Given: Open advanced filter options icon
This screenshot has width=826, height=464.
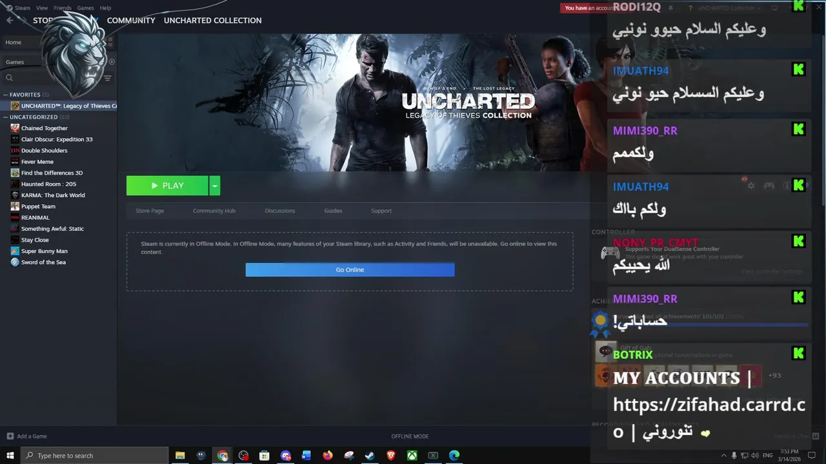Looking at the screenshot, I should coord(108,78).
